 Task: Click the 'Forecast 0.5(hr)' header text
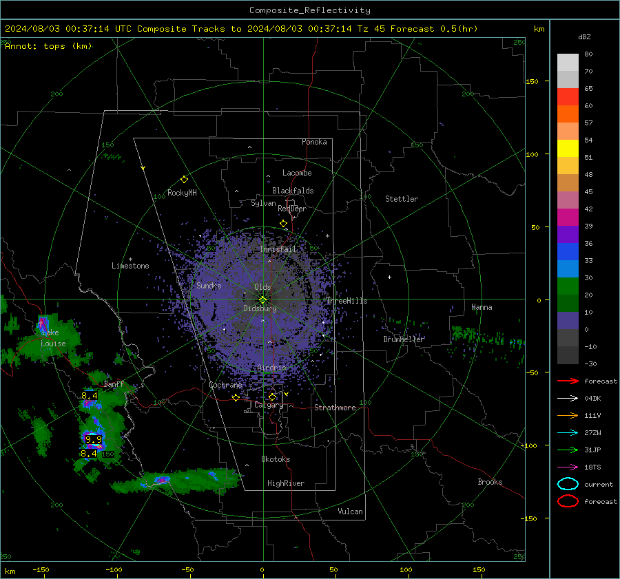pos(434,29)
